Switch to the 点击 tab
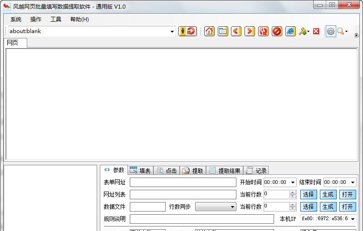 167,171
